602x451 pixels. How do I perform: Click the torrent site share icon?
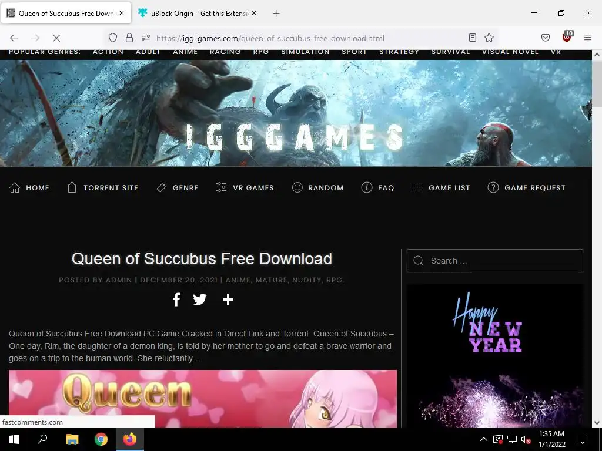pos(72,187)
